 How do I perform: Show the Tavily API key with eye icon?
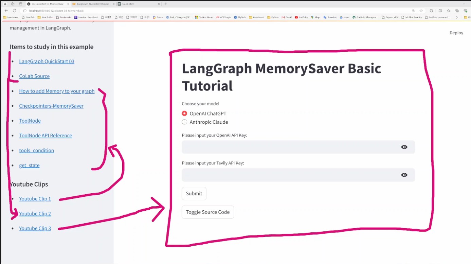pos(404,175)
